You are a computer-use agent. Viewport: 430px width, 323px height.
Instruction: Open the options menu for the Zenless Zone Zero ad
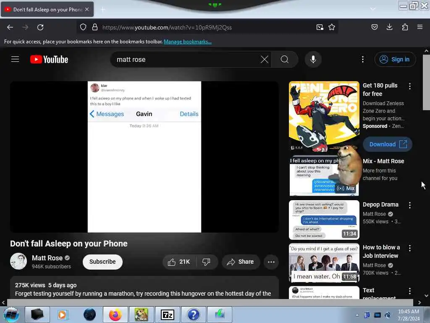(x=410, y=86)
